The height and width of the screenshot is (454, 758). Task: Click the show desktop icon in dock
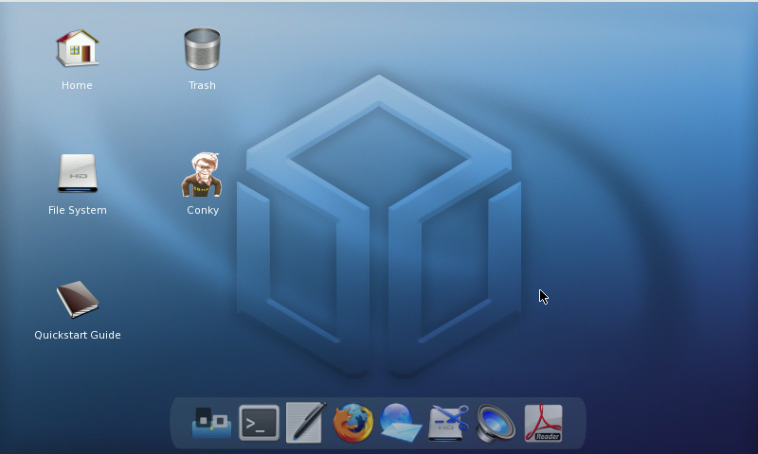point(211,423)
